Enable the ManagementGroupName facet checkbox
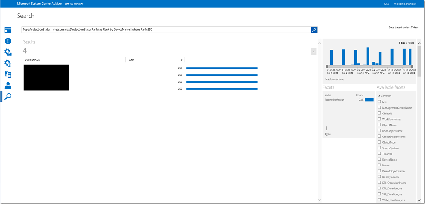 point(379,108)
